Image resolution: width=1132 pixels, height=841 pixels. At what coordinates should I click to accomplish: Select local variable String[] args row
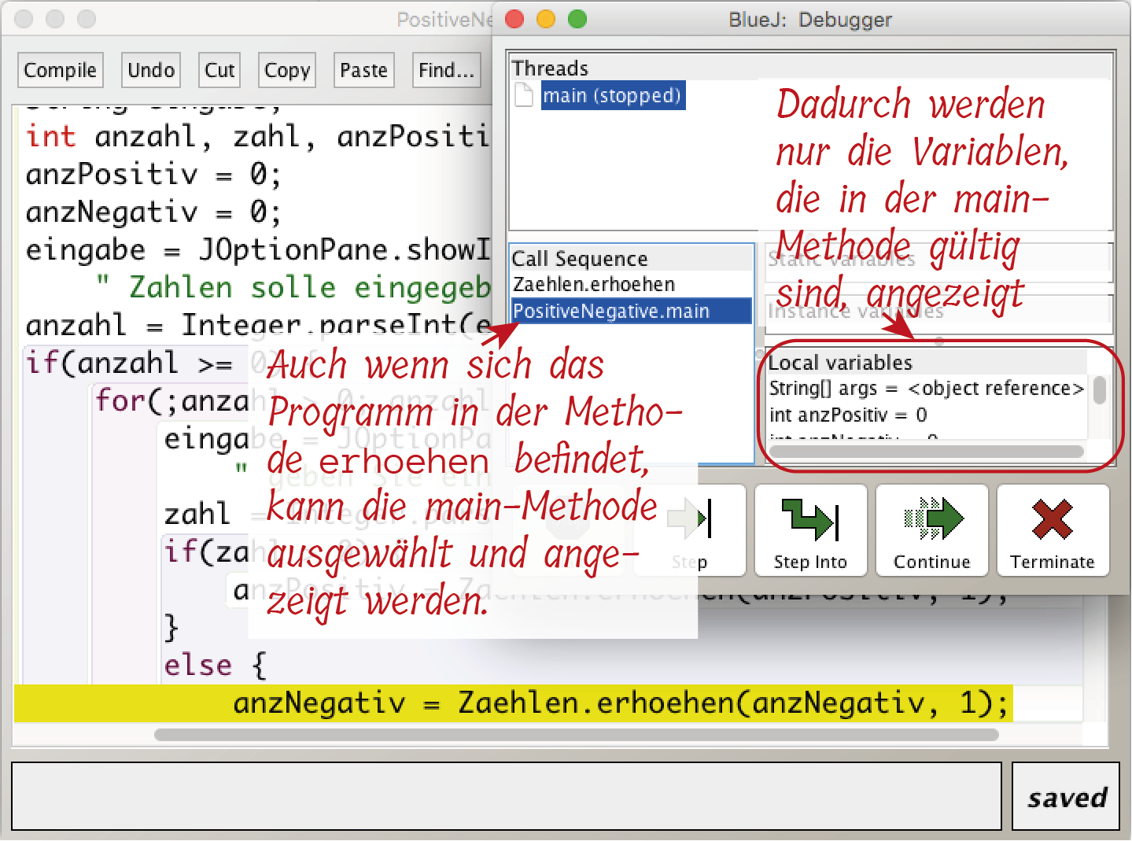click(x=927, y=389)
